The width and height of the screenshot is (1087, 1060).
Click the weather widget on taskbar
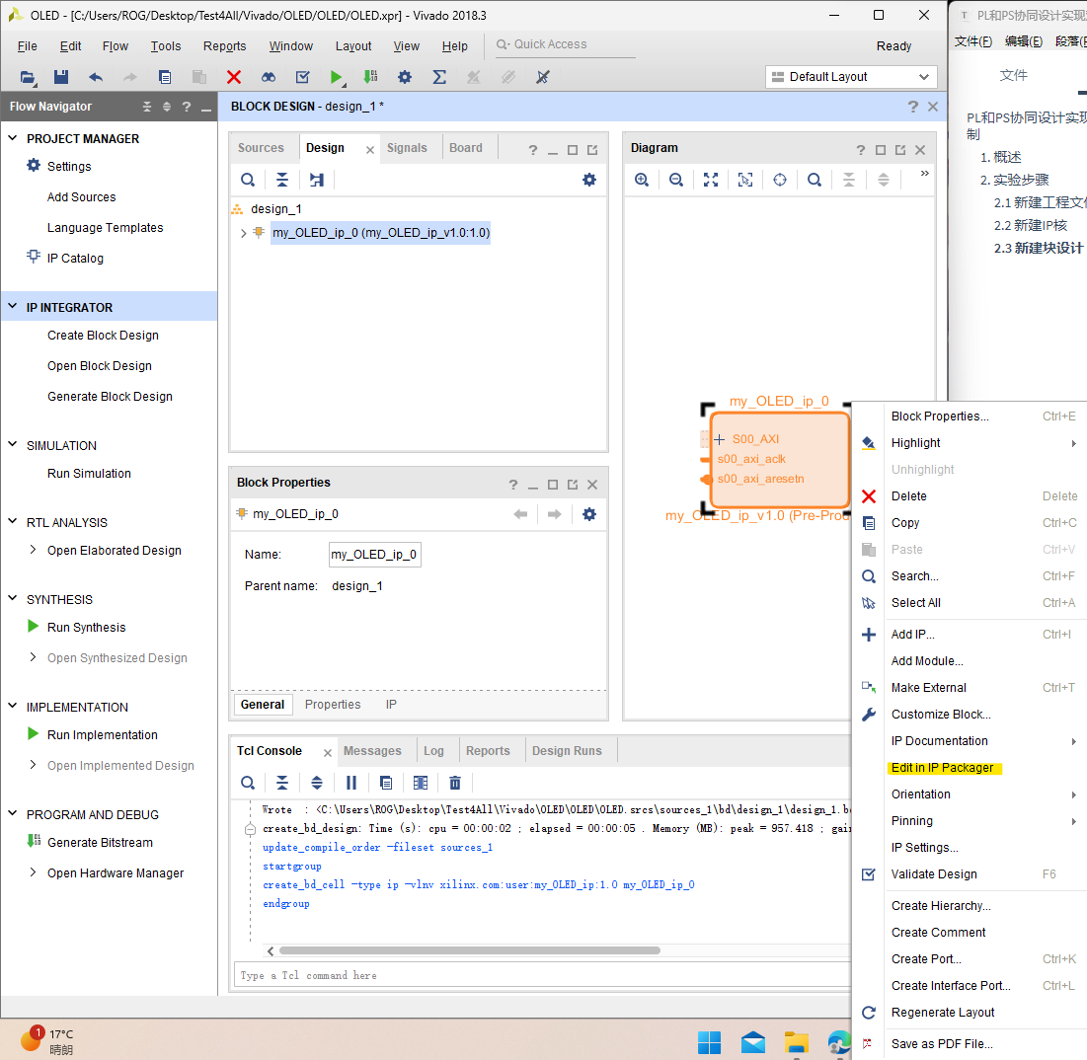point(47,1041)
